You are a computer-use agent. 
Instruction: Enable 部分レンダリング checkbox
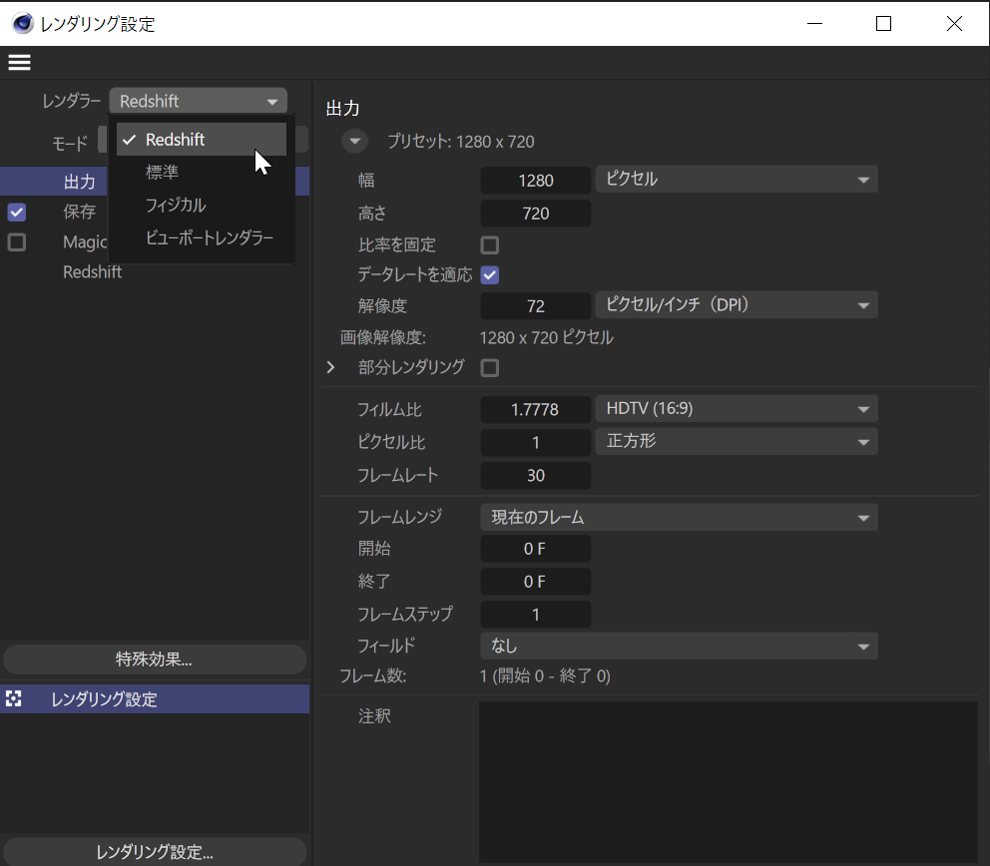[490, 368]
